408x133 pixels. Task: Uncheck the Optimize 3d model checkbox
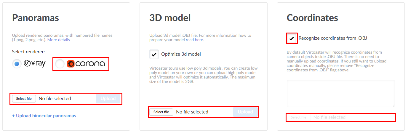click(x=154, y=54)
